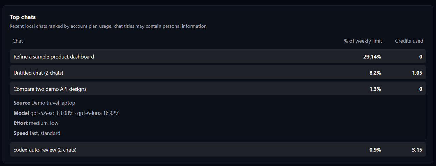This screenshot has width=436, height=166.
Task: Sort by the 'Chat' column header
Action: click(x=18, y=41)
